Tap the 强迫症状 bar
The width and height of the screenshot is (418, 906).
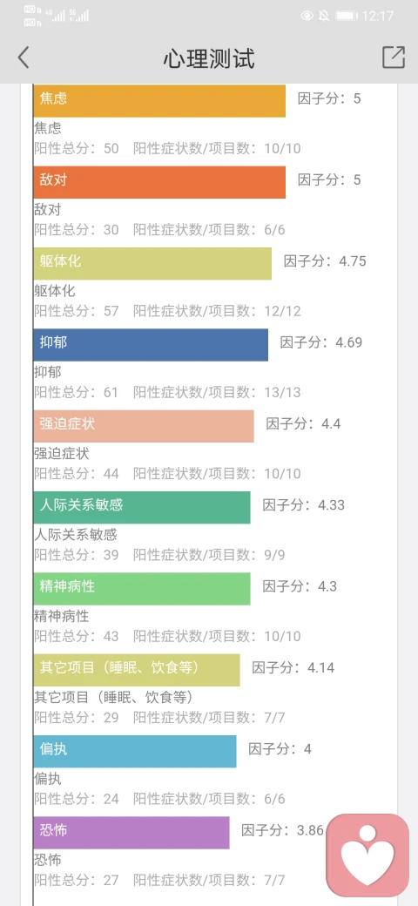(144, 426)
